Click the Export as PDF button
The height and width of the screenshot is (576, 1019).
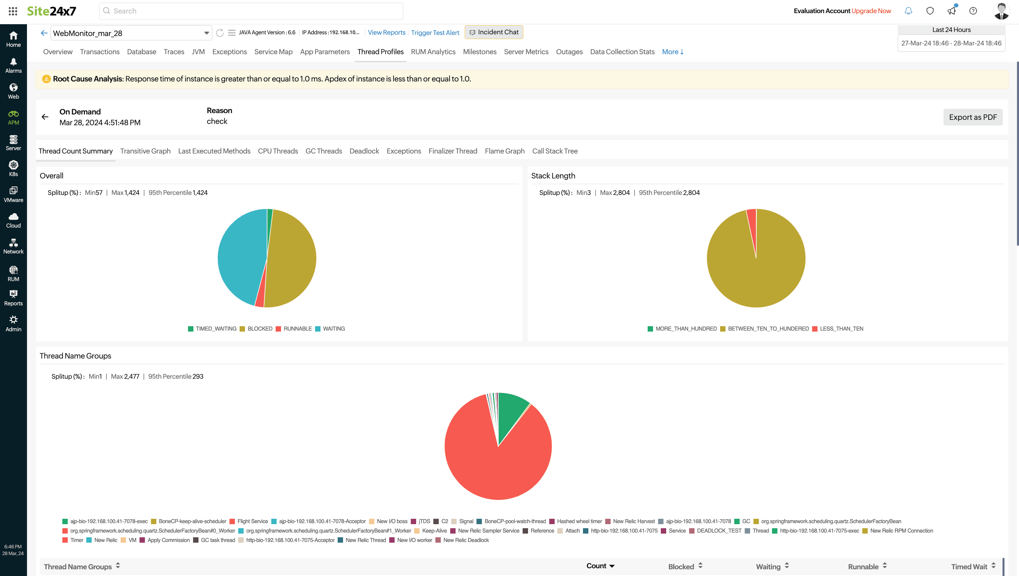(x=973, y=117)
